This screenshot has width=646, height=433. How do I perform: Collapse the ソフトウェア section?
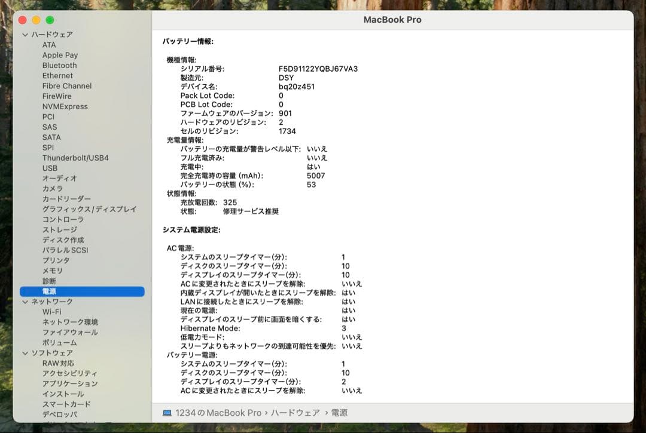click(x=25, y=353)
